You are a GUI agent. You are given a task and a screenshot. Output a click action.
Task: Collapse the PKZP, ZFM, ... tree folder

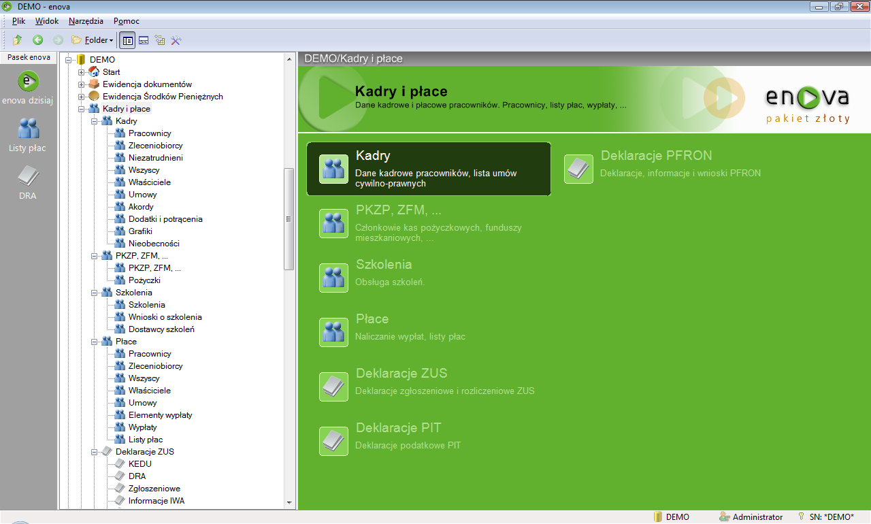click(95, 256)
